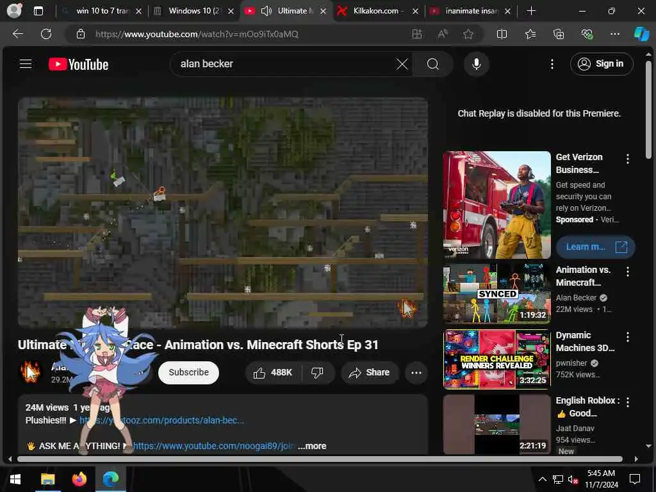Image resolution: width=656 pixels, height=492 pixels.
Task: Open a new browser tab
Action: point(531,11)
